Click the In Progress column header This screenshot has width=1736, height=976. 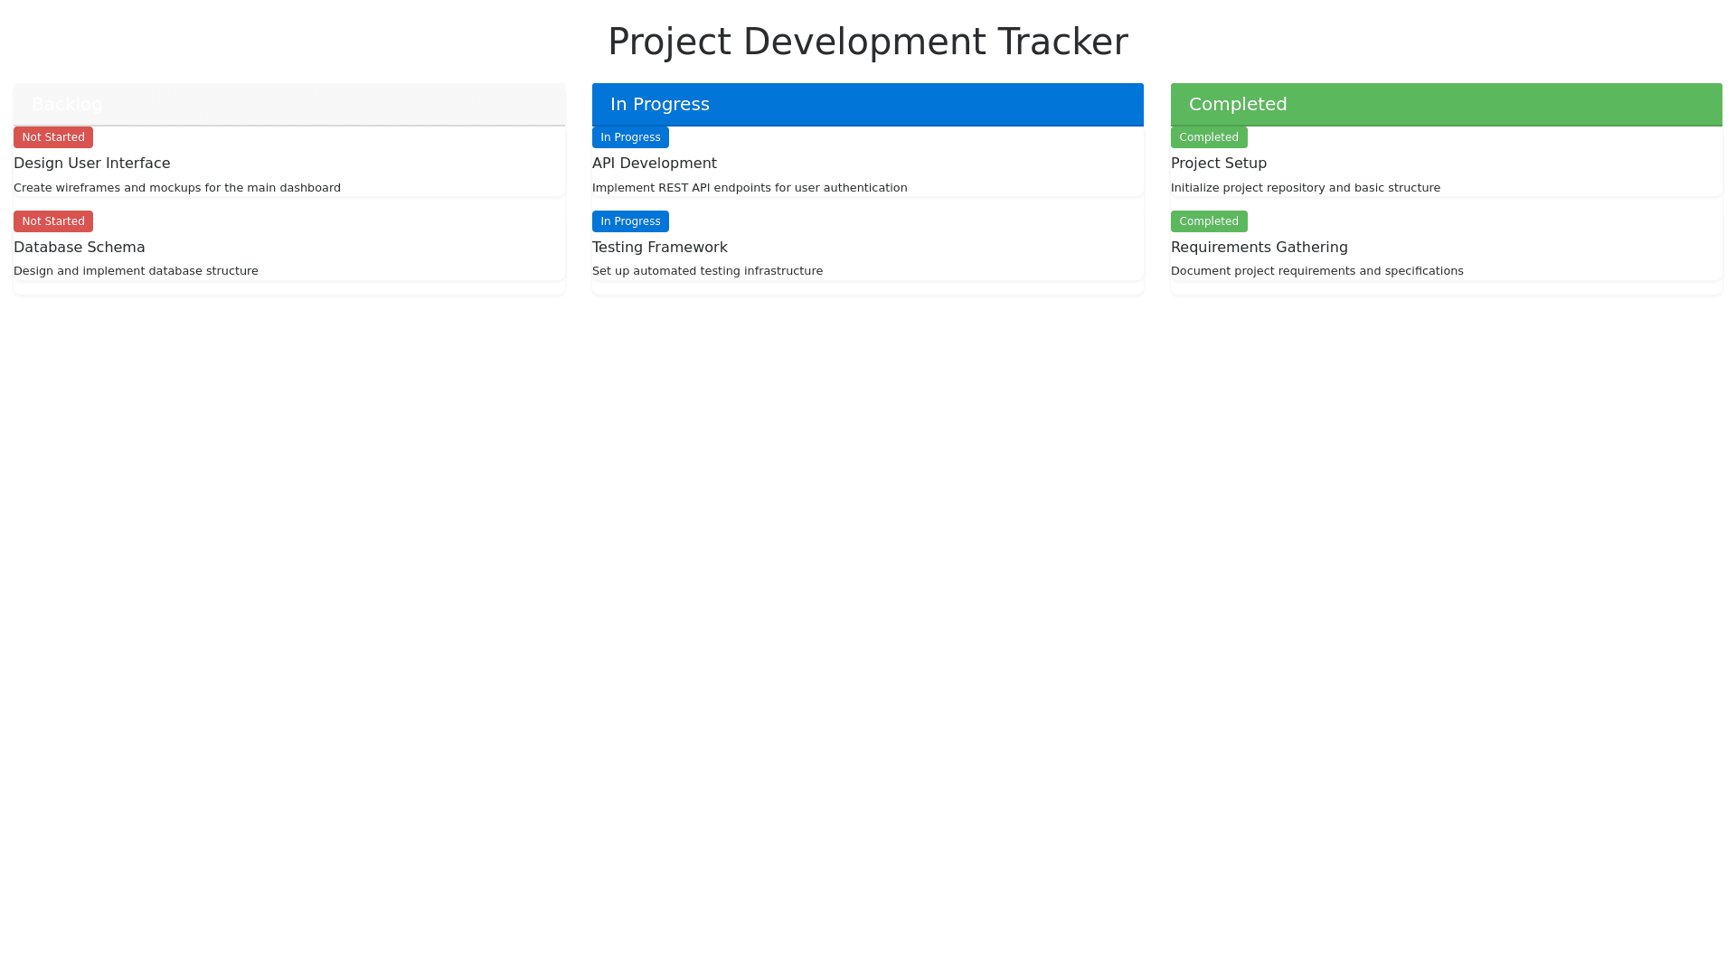[x=659, y=104]
